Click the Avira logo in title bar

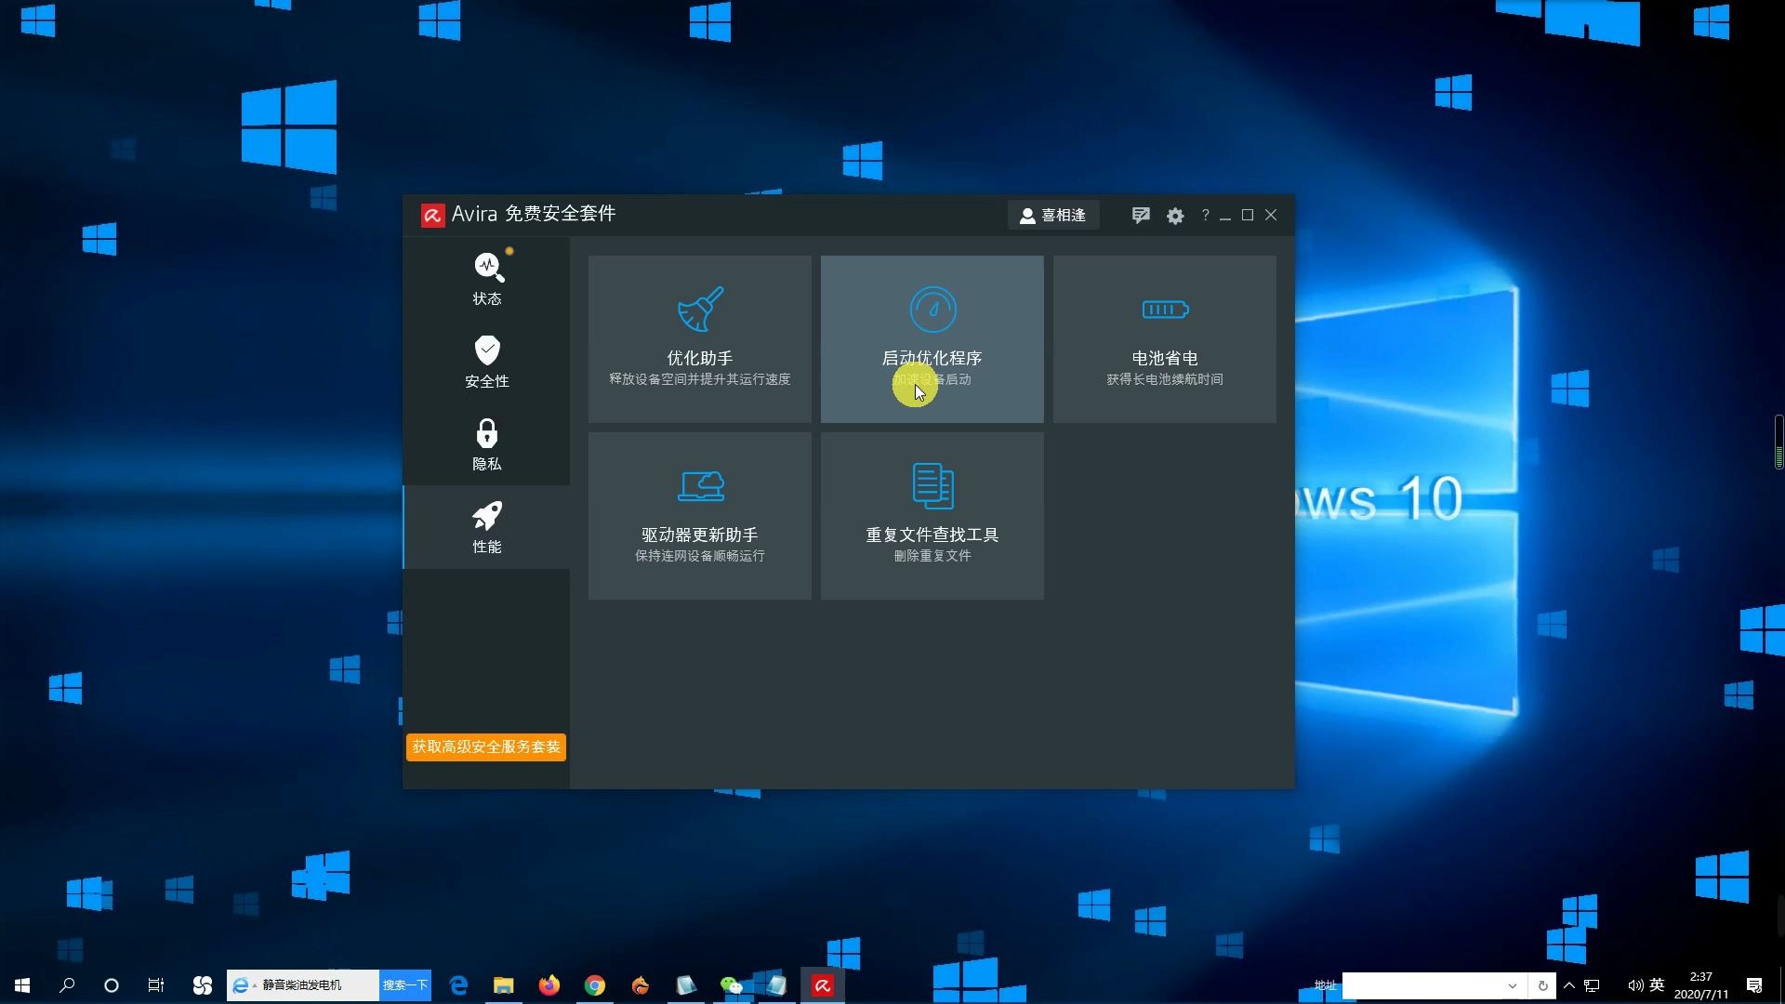pyautogui.click(x=432, y=215)
